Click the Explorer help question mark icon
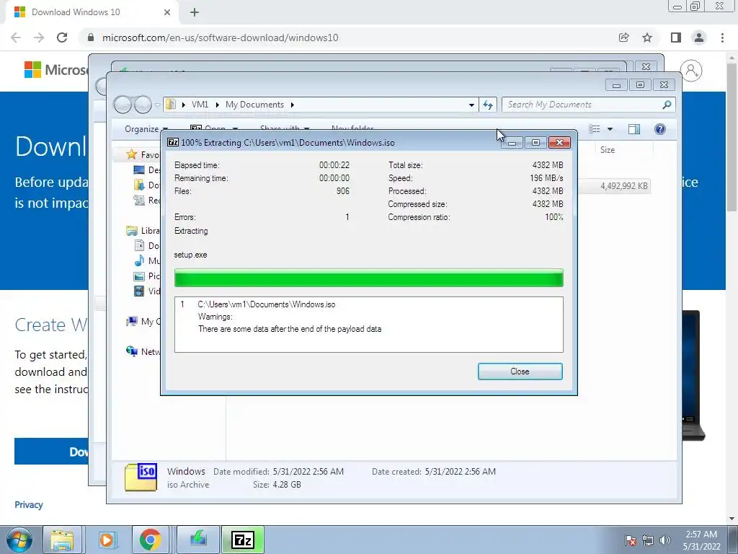This screenshot has width=738, height=554. pyautogui.click(x=660, y=129)
